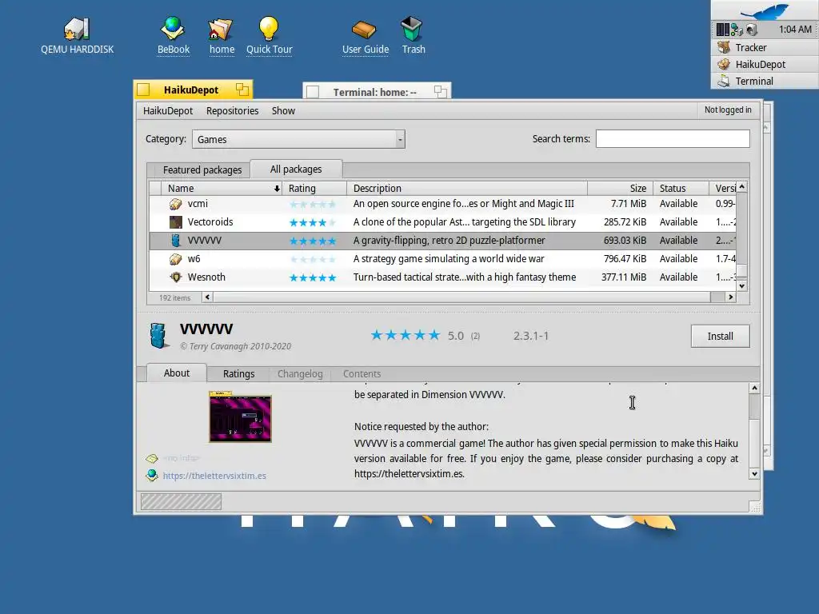The width and height of the screenshot is (819, 614).
Task: Click the Vectoroids package icon
Action: 175,222
